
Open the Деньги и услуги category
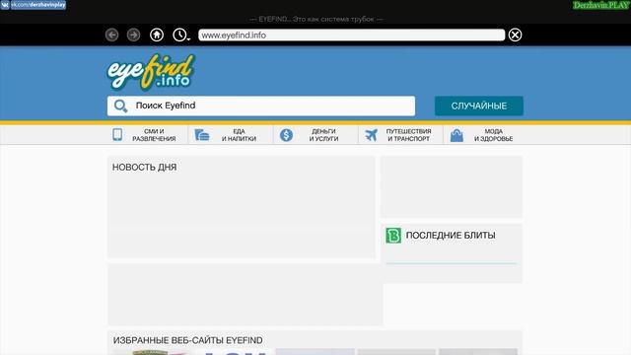coord(315,135)
